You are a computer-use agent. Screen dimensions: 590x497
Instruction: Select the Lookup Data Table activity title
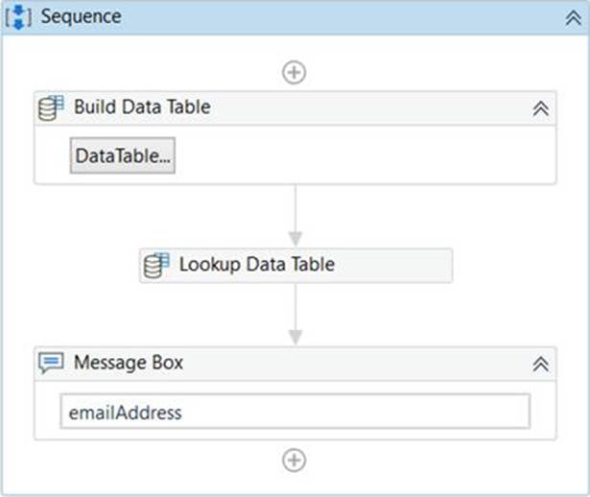click(x=257, y=265)
